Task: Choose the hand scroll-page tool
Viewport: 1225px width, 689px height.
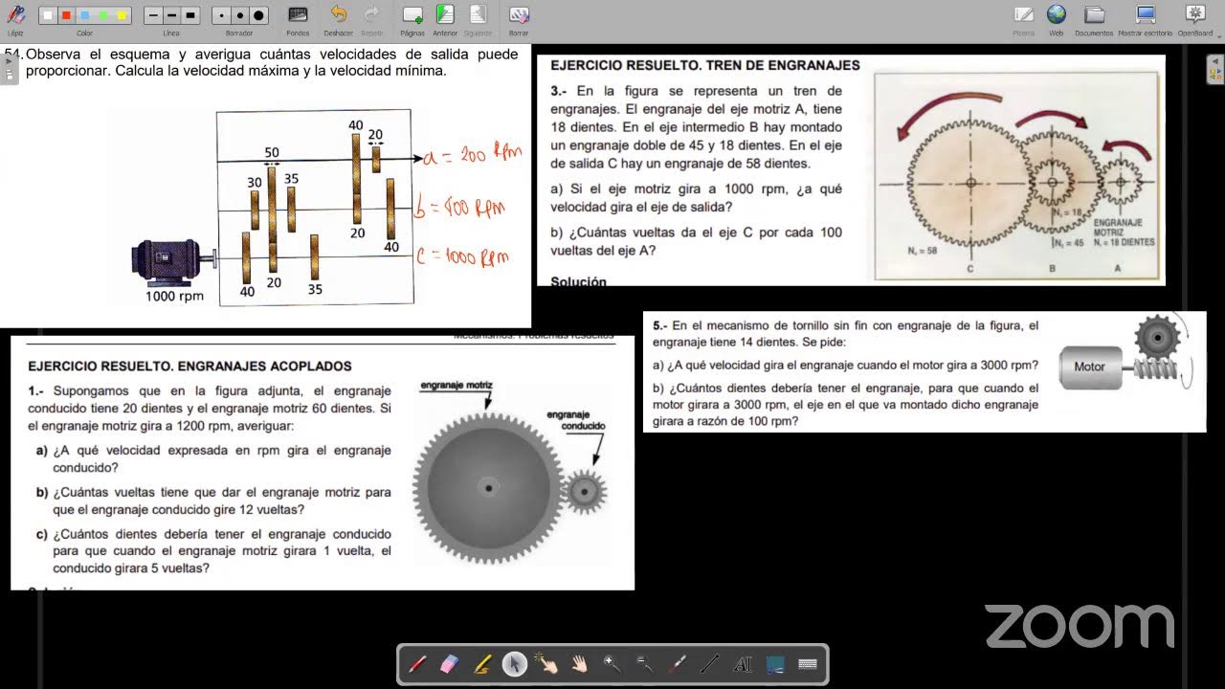Action: pyautogui.click(x=580, y=664)
